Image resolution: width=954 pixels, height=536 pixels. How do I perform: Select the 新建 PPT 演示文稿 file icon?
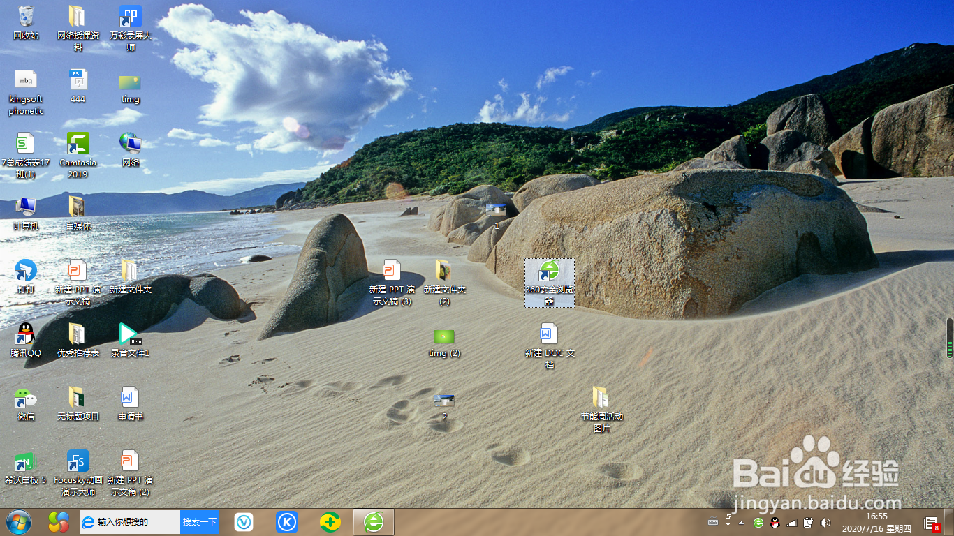(x=78, y=283)
